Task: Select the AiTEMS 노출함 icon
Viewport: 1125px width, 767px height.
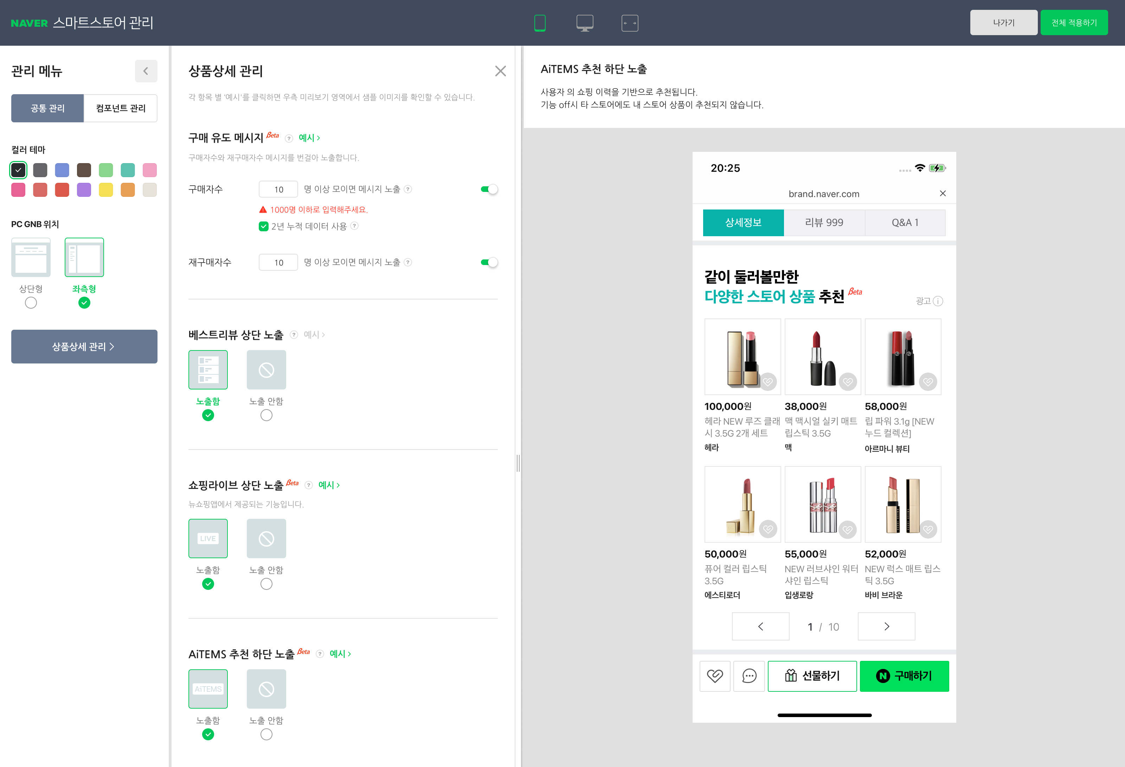Action: 208,689
